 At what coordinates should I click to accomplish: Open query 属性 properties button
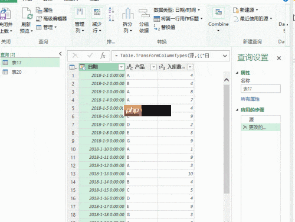(44, 10)
